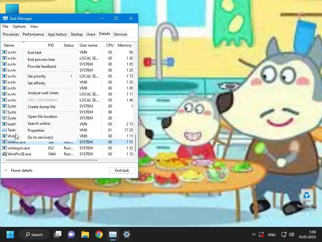Select Search online entry
Viewport: 322px width, 242px height.
(39, 124)
